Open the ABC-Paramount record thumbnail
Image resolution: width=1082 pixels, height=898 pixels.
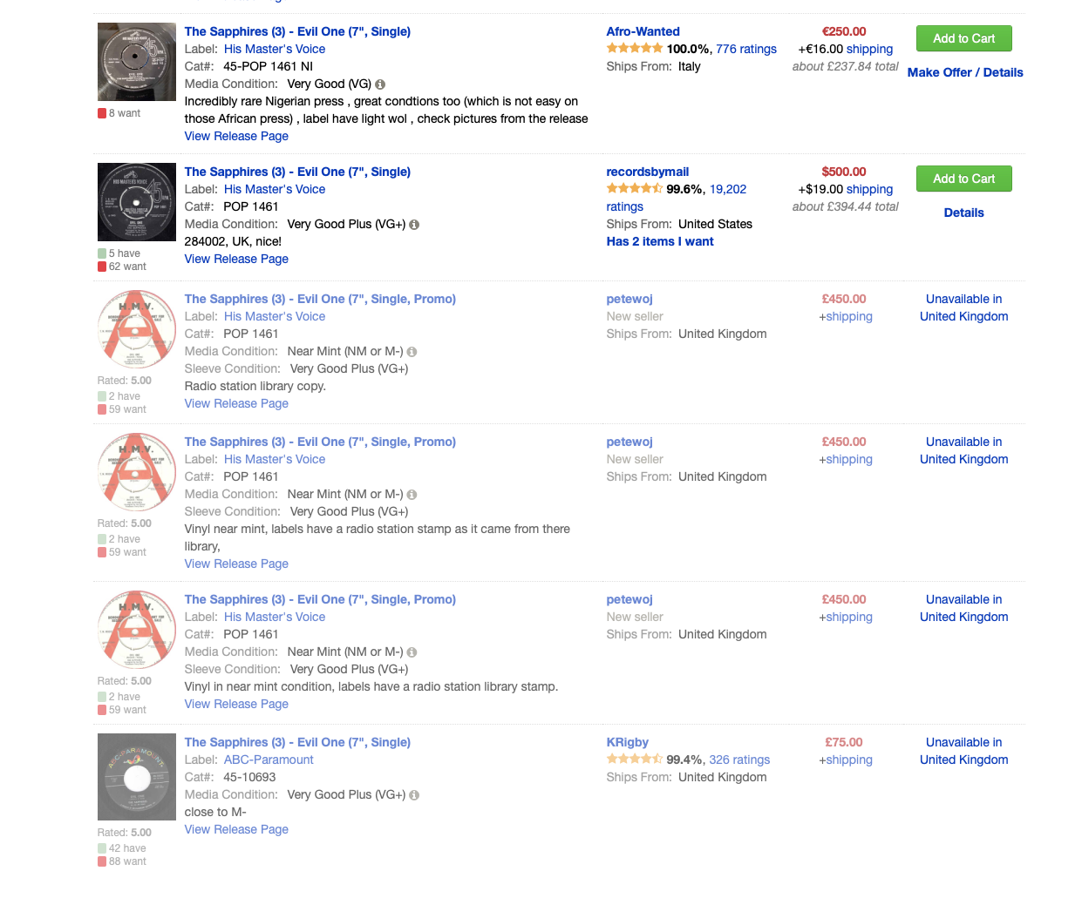(x=137, y=777)
